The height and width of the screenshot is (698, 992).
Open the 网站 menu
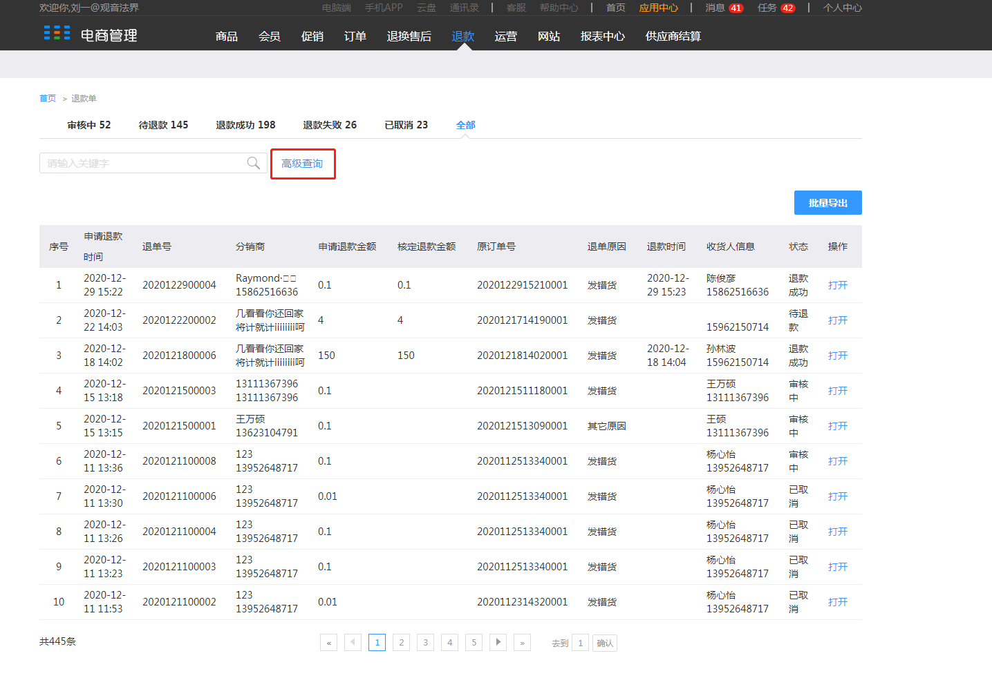coord(549,36)
